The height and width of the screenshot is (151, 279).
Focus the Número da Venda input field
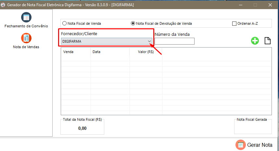point(174,41)
